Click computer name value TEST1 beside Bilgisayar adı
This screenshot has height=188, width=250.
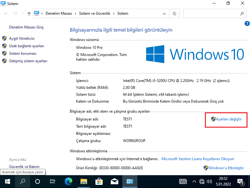point(128,119)
